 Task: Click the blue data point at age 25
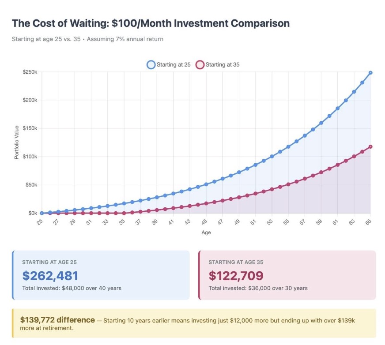(42, 213)
